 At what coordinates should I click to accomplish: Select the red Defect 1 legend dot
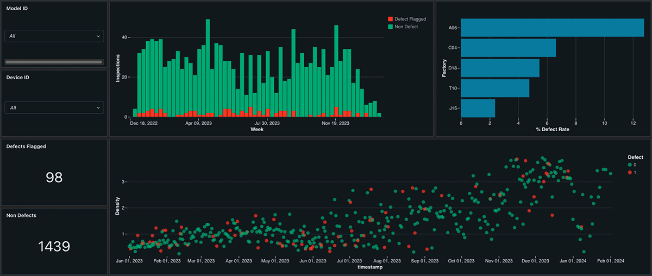[x=630, y=172]
